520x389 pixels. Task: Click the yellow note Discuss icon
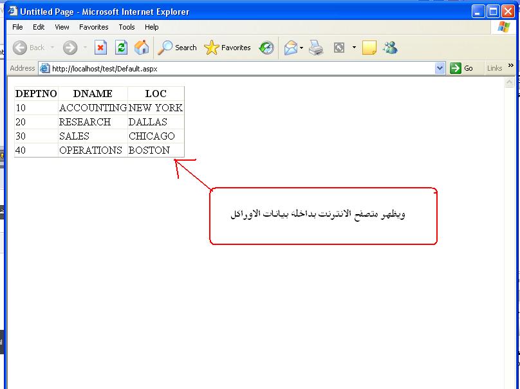[369, 48]
